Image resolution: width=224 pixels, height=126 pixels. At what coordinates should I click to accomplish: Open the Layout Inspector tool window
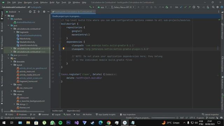[210, 114]
